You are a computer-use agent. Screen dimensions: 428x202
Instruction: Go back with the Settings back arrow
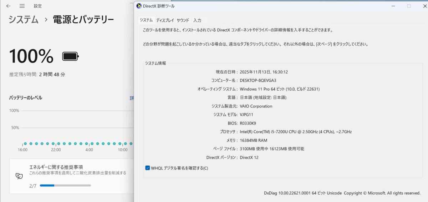(8, 6)
